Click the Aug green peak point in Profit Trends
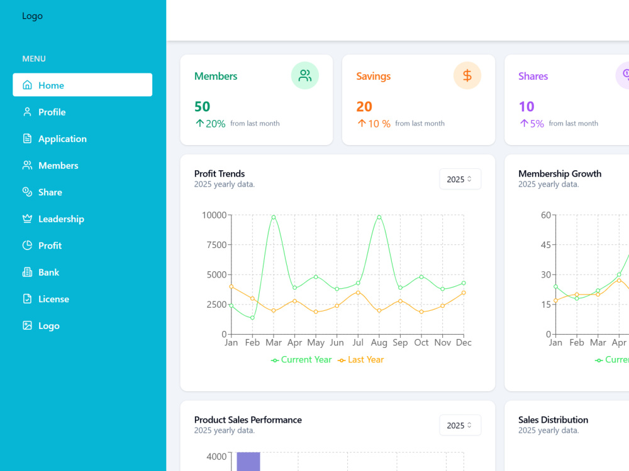 coord(379,217)
